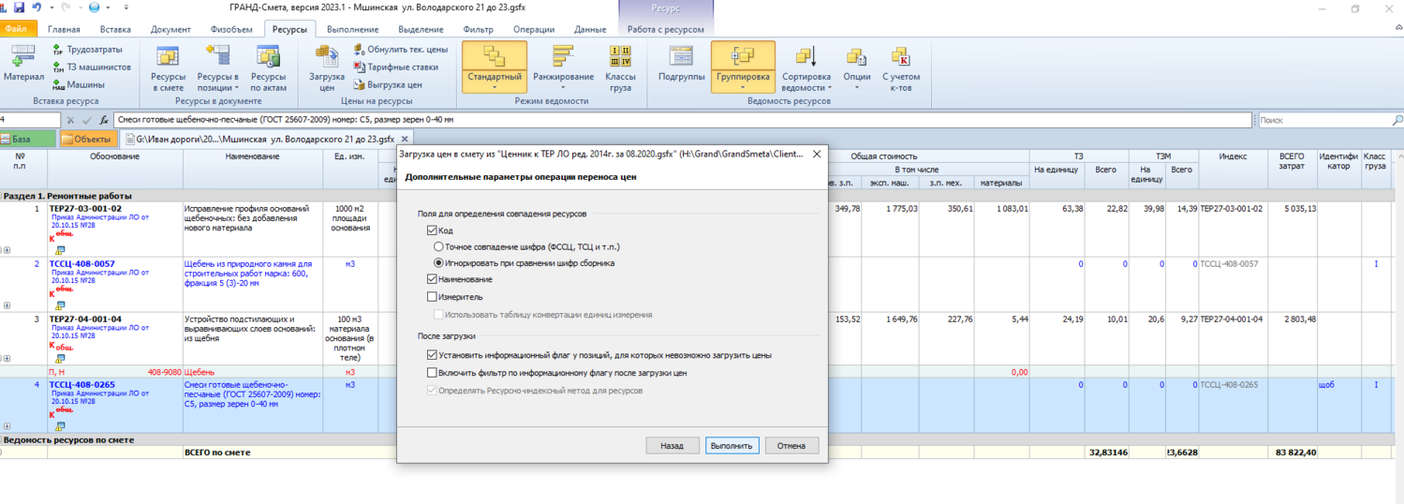
Task: Click the 83 822,40 total cell
Action: (x=1293, y=452)
